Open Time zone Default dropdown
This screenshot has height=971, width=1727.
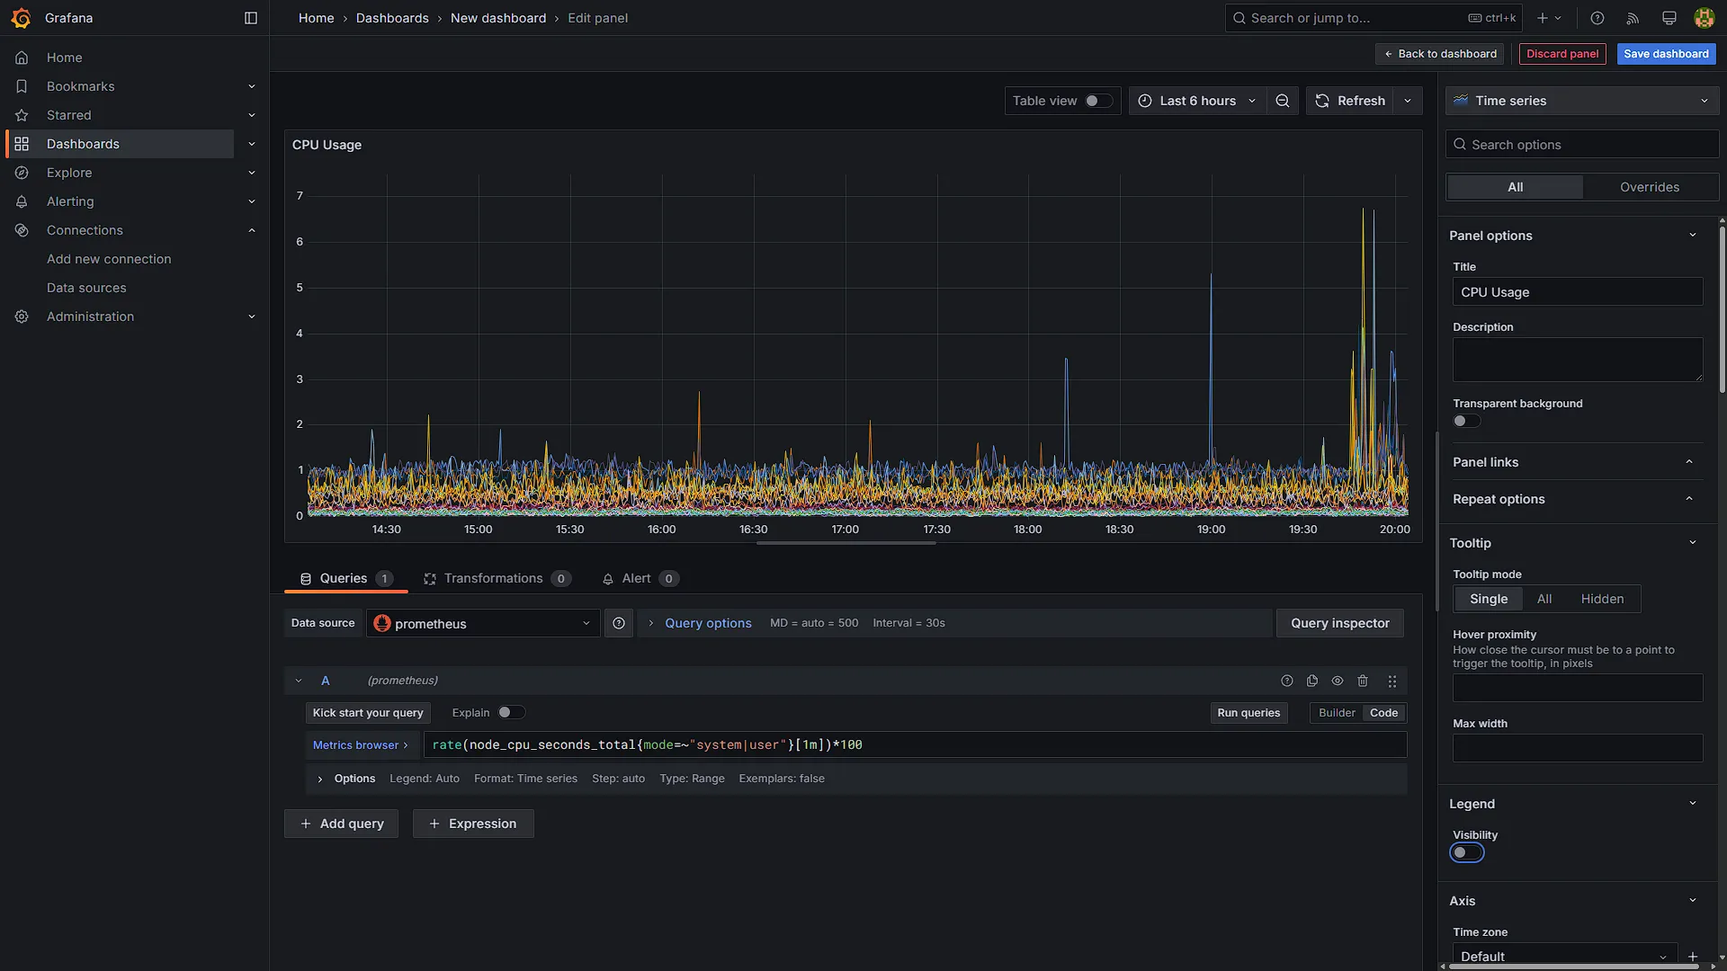[x=1565, y=956]
